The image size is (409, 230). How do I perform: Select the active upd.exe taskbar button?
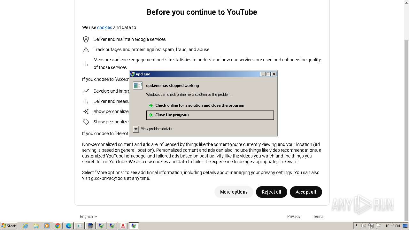(134, 226)
